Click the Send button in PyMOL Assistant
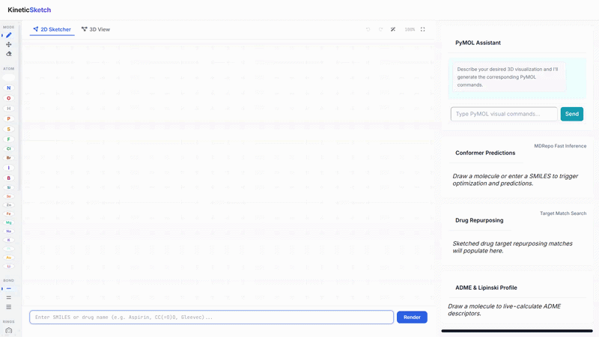Screen dimensions: 599x337 coord(572,114)
